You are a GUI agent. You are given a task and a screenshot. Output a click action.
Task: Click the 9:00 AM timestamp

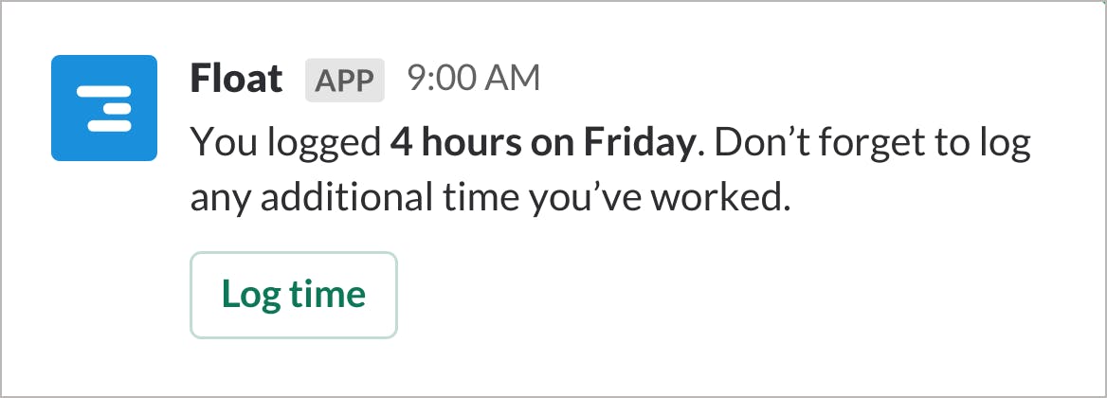(x=473, y=79)
